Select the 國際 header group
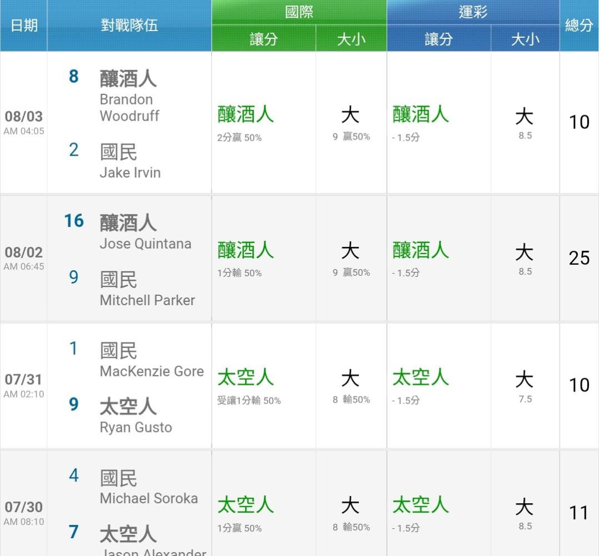This screenshot has height=556, width=599. coord(299,12)
